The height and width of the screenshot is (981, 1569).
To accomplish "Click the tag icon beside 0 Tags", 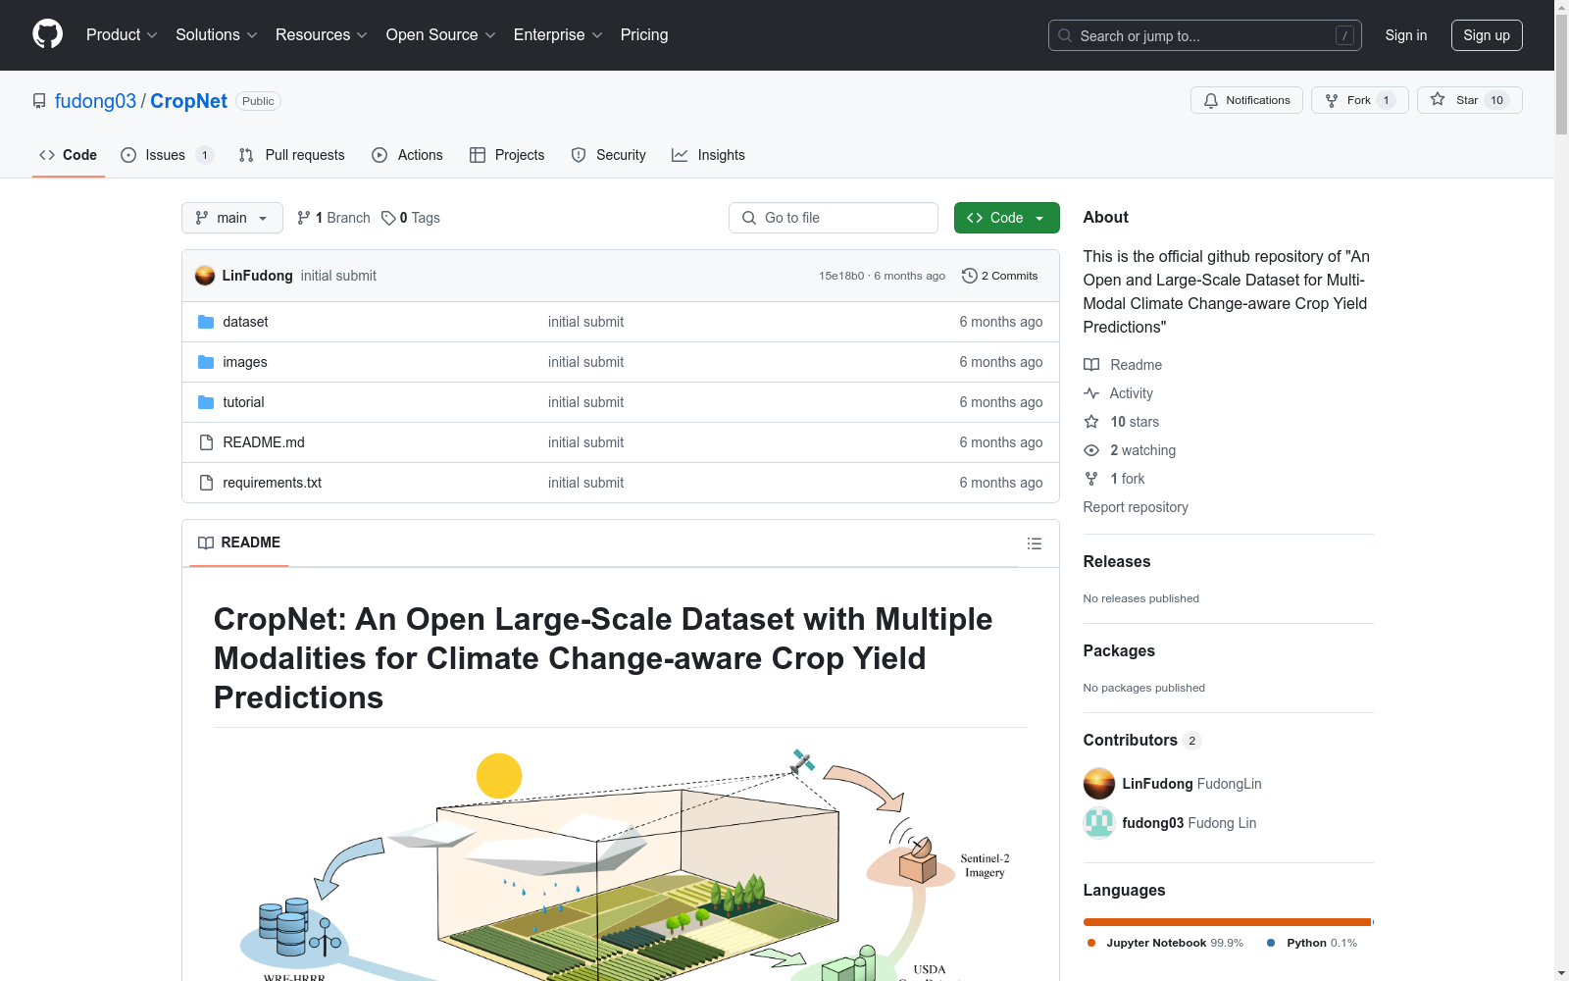I will pyautogui.click(x=388, y=218).
